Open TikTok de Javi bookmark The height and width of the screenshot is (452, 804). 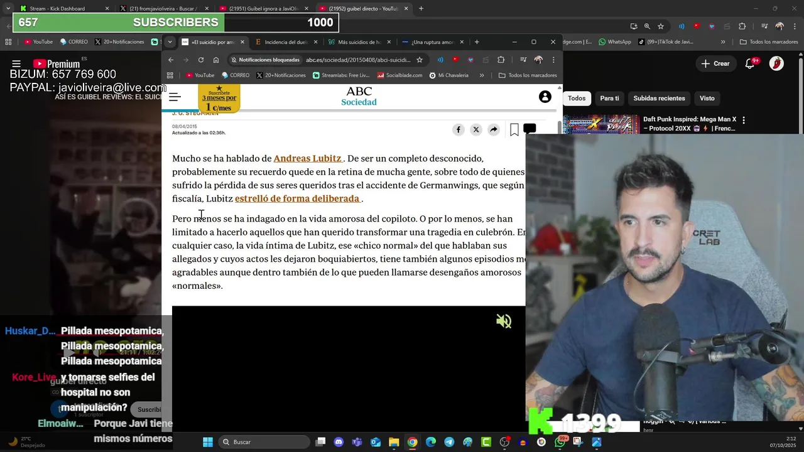coord(665,42)
